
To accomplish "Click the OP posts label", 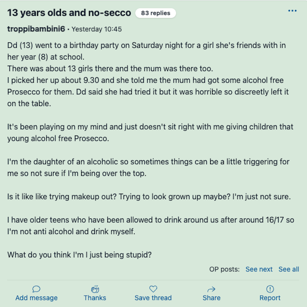I will pos(224,269).
